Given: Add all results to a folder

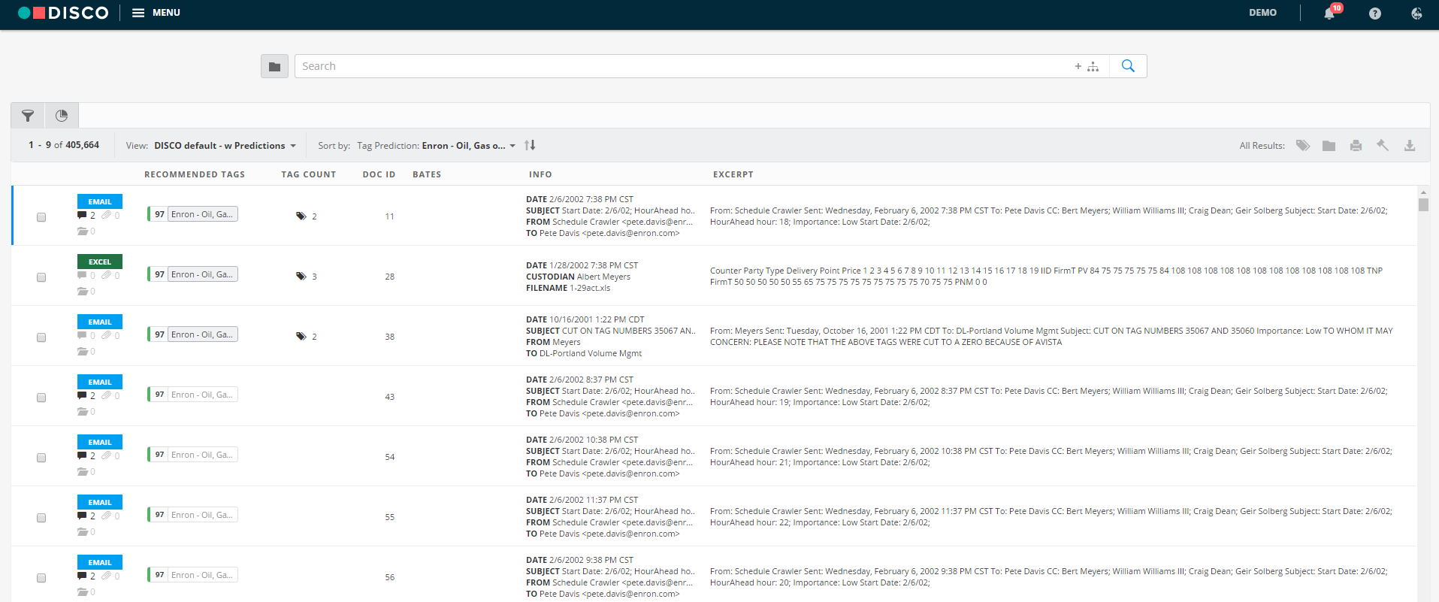Looking at the screenshot, I should (x=1329, y=145).
